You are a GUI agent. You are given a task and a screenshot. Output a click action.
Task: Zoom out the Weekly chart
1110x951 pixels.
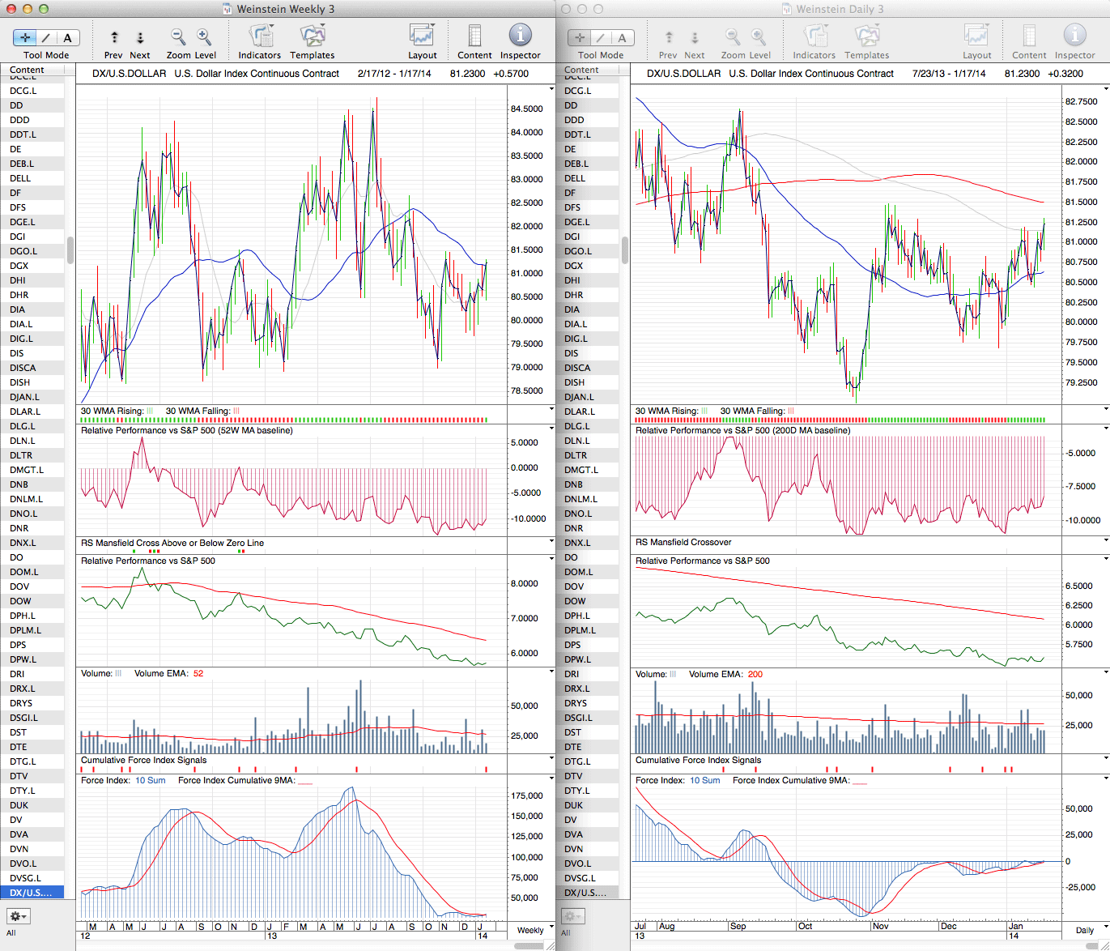(x=177, y=37)
